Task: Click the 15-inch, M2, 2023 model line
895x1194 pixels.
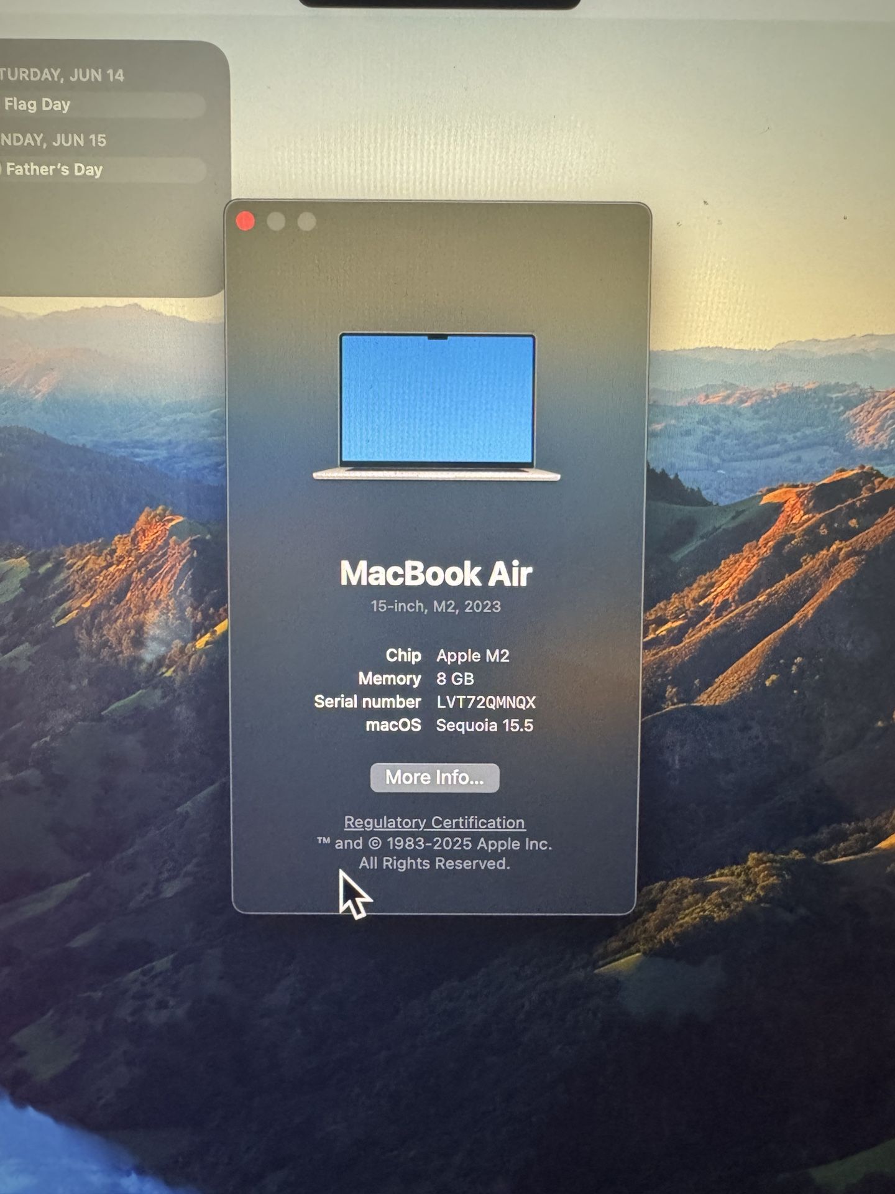Action: tap(436, 606)
